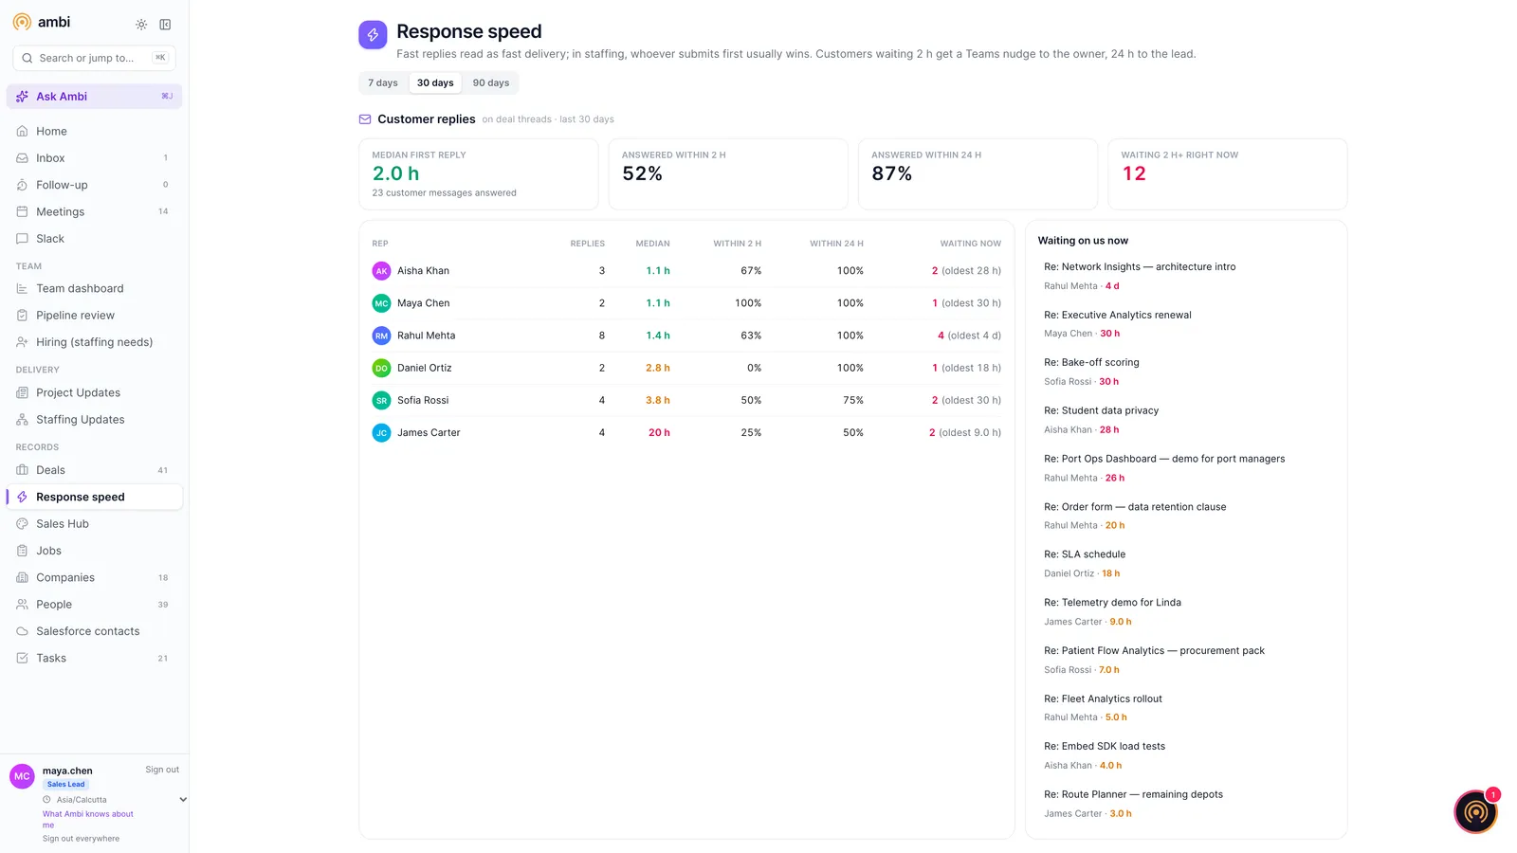The height and width of the screenshot is (853, 1517).
Task: Click the WAITING NOW column header
Action: pos(970,245)
